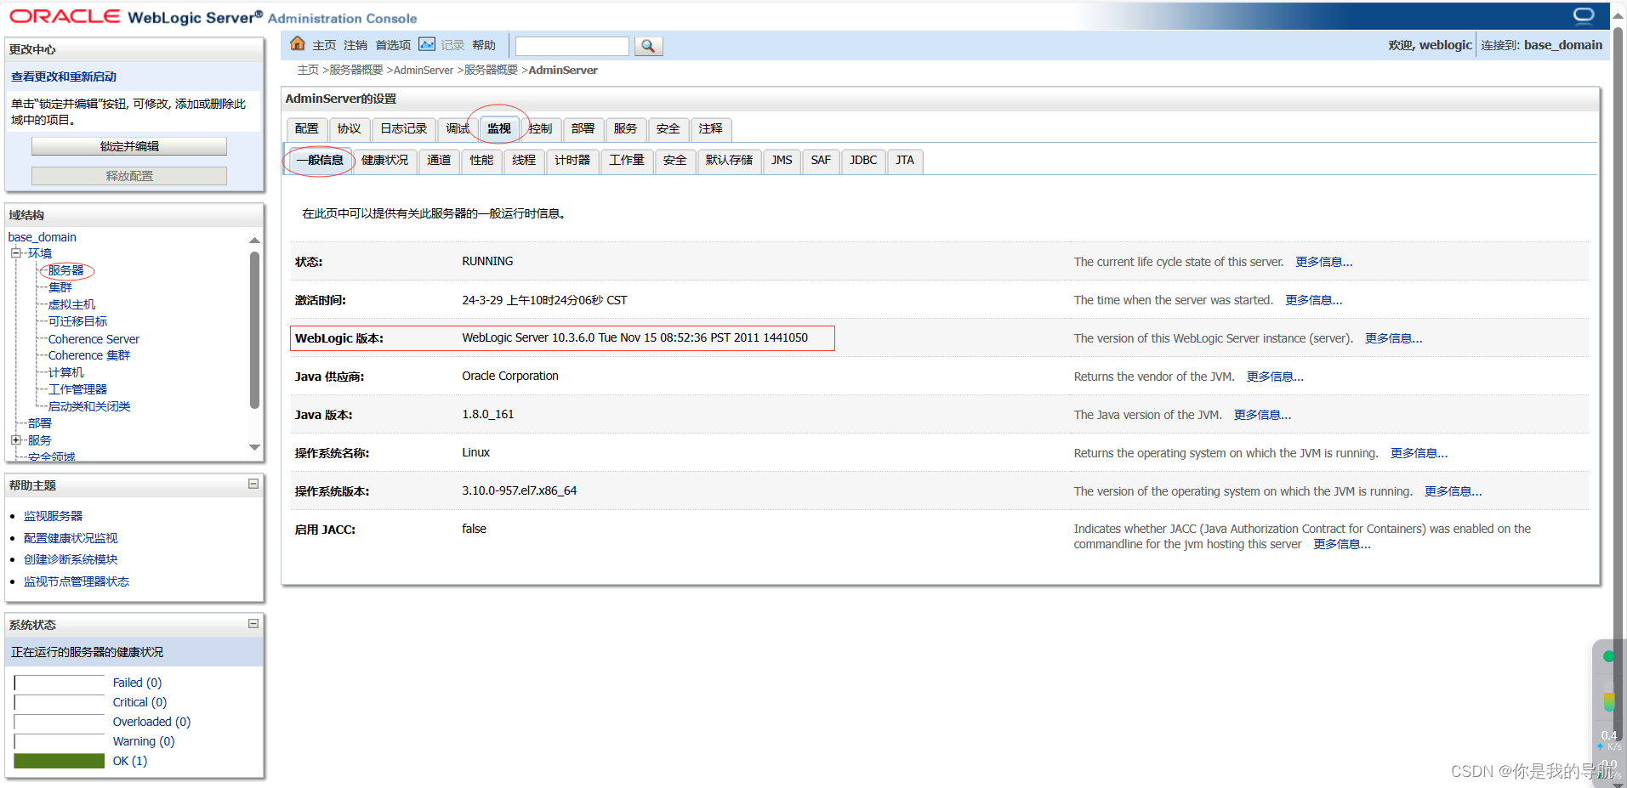Viewport: 1627px width, 788px height.
Task: Click the 锁定并编辑 button
Action: point(129,146)
